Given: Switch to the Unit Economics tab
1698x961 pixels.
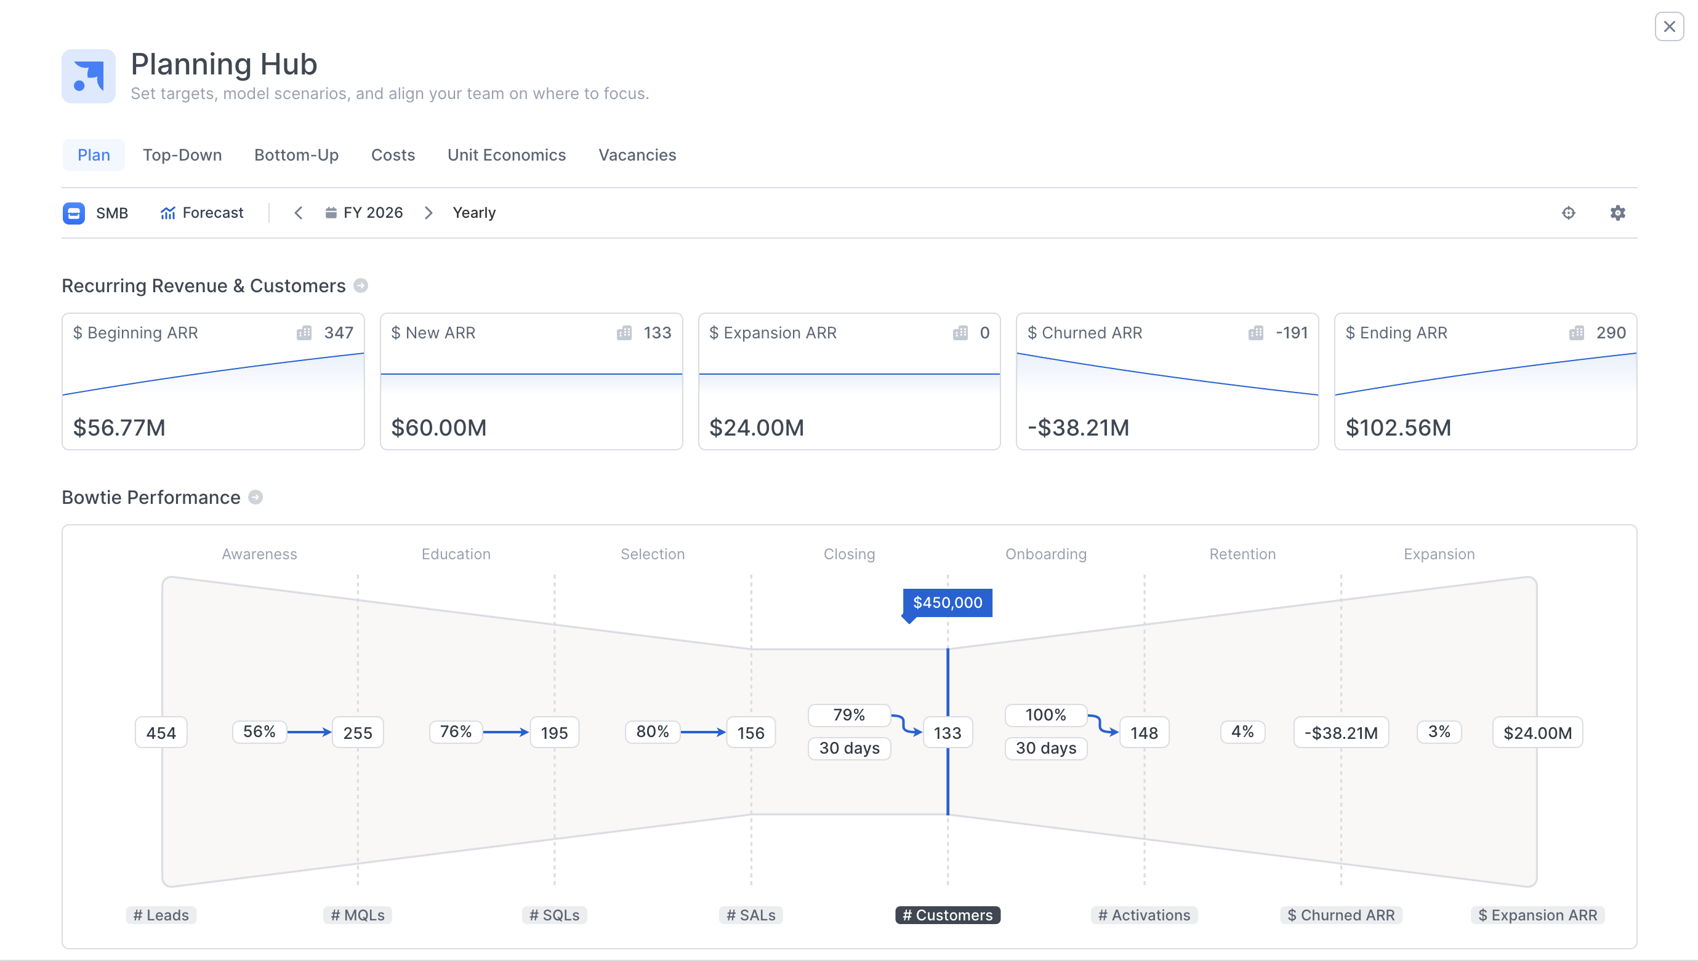Looking at the screenshot, I should tap(507, 155).
